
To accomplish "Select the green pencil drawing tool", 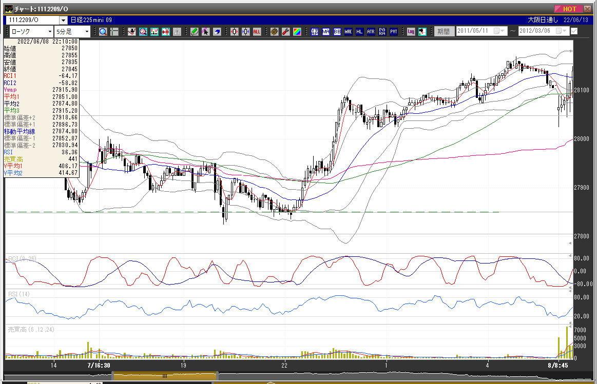I will (x=194, y=32).
